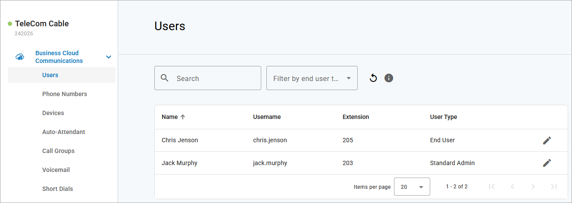
Task: Click account number 242026
Action: point(24,33)
